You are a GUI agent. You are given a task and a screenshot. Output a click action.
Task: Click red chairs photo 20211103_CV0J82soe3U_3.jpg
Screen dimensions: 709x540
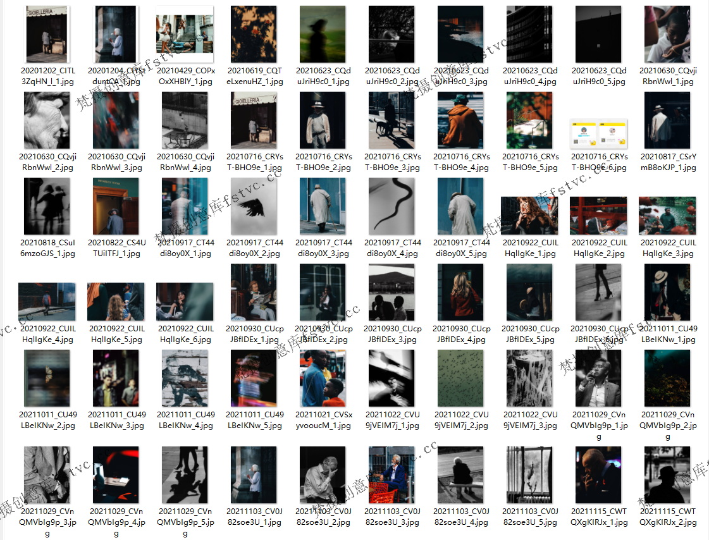click(391, 475)
